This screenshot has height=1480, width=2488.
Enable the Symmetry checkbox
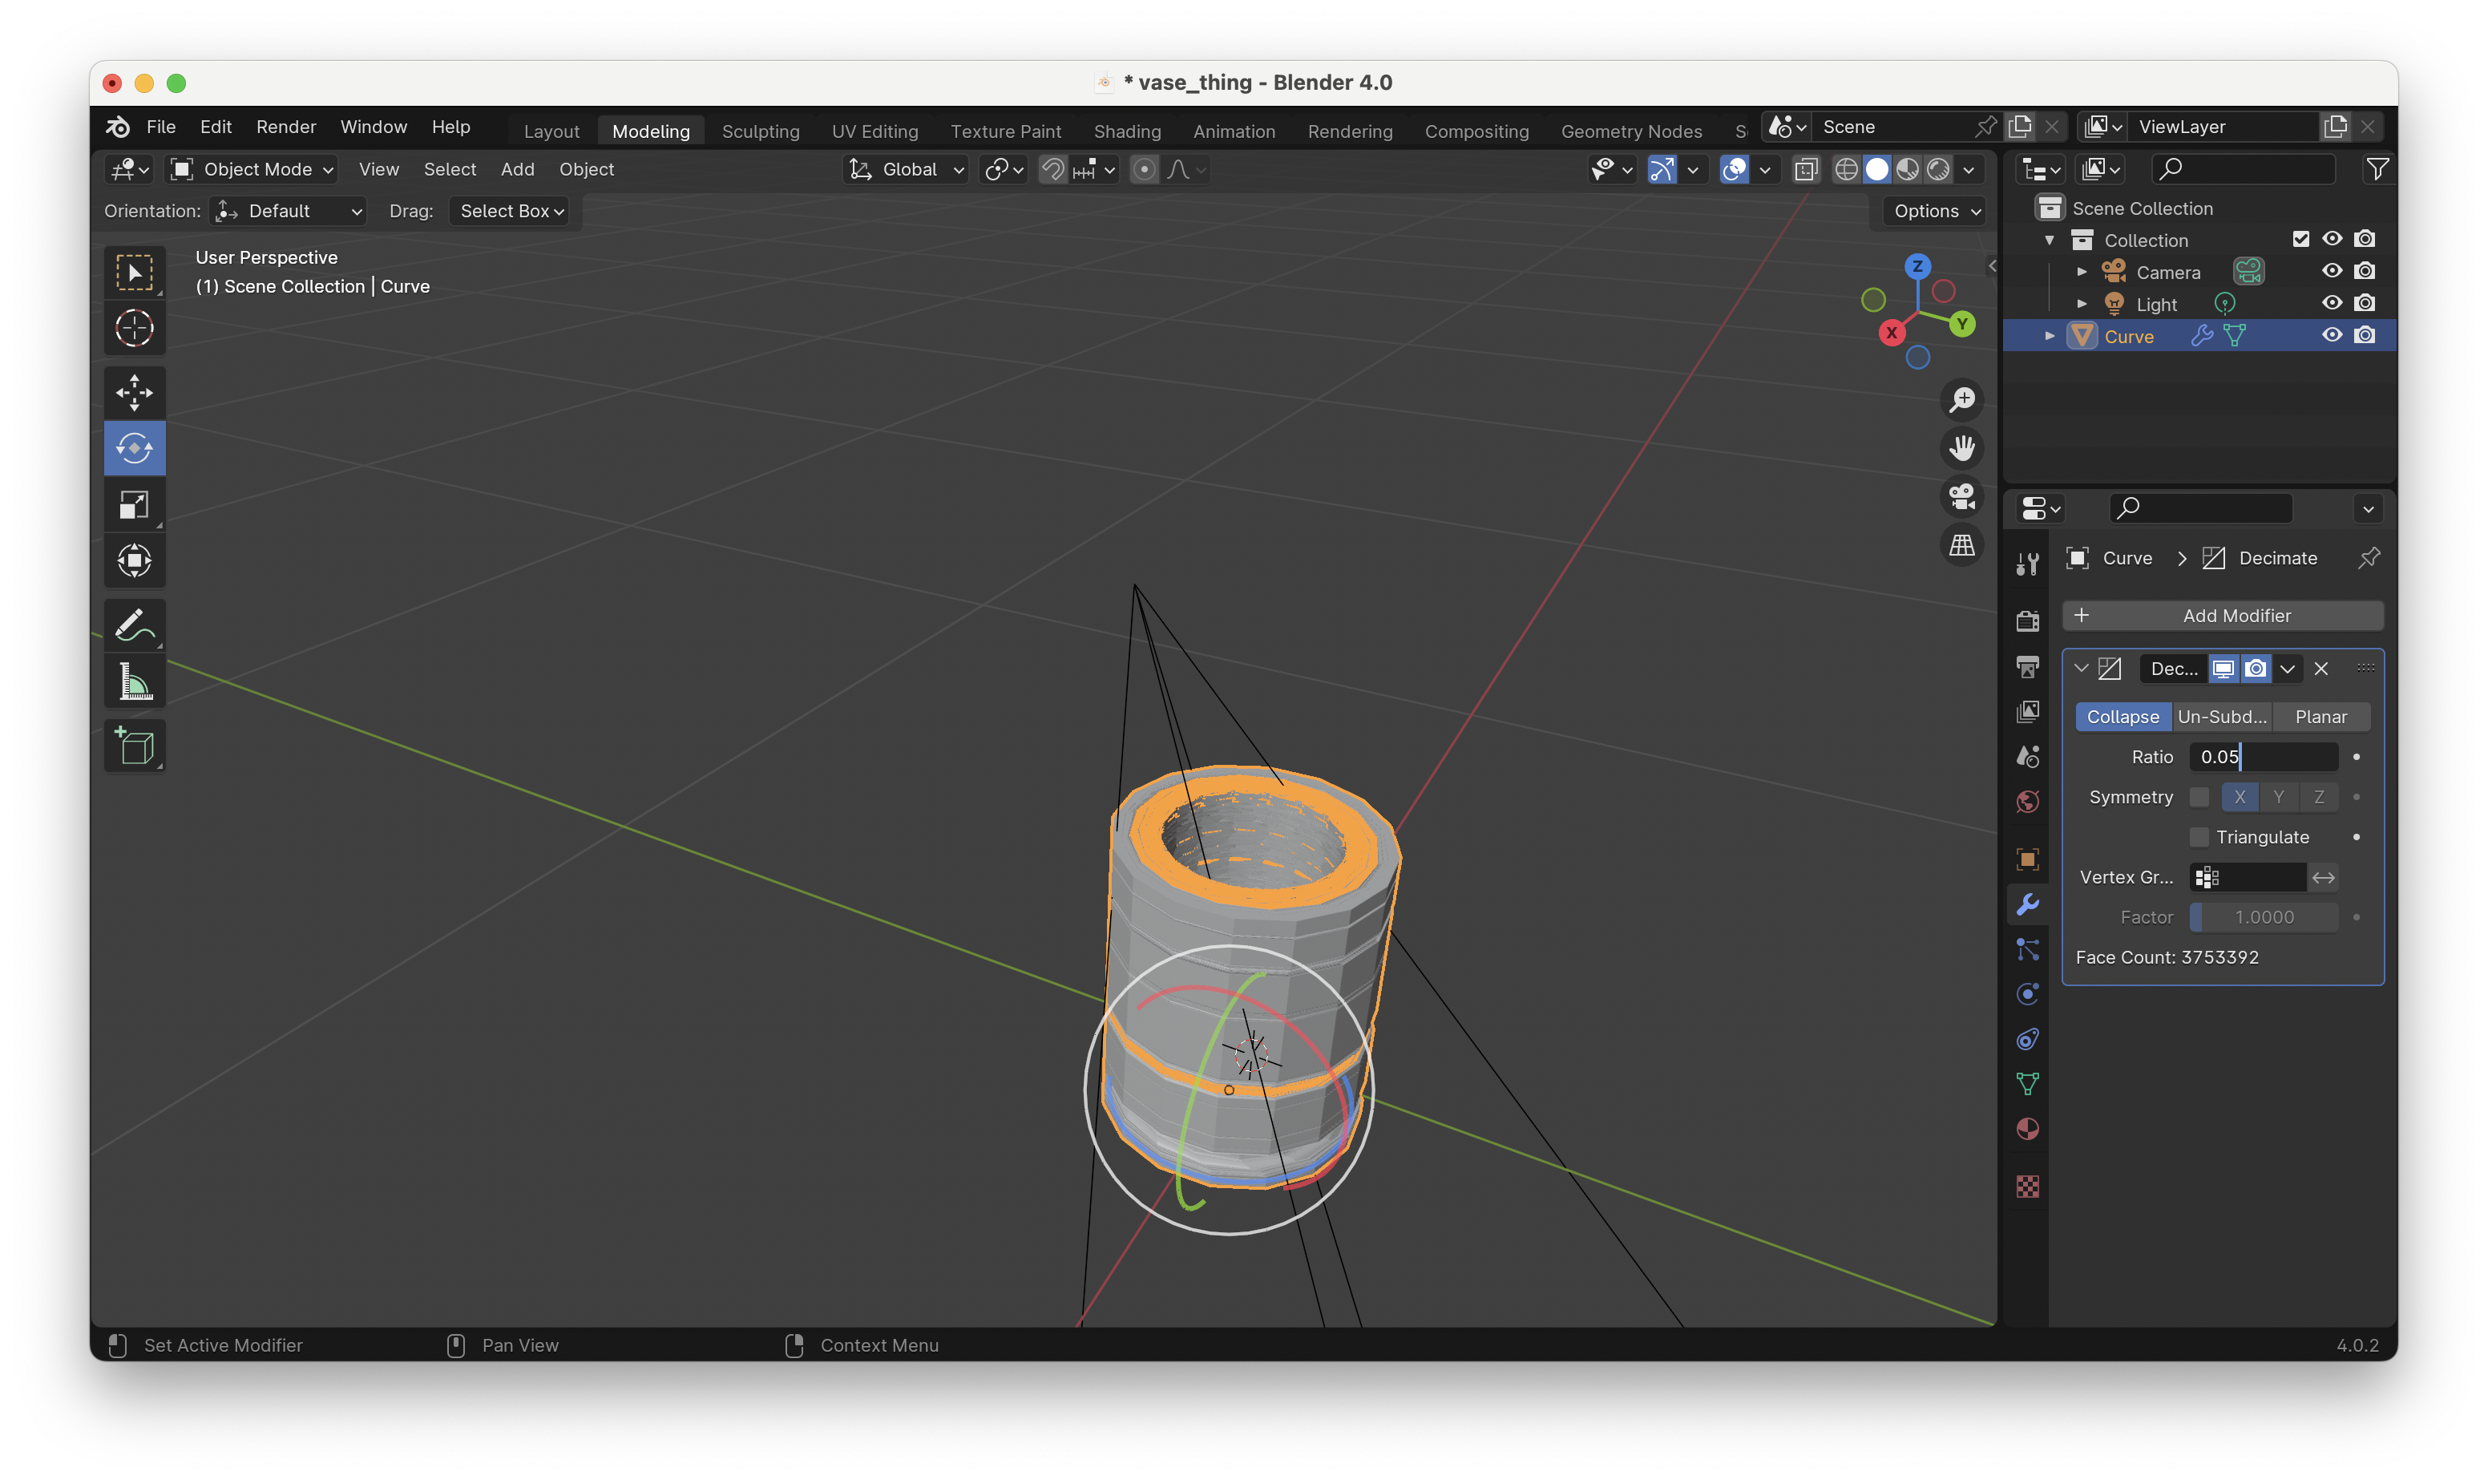coord(2199,797)
